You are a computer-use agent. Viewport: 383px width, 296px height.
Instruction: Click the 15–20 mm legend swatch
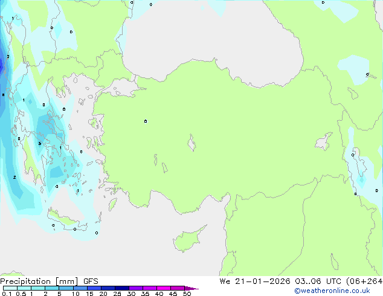tap(94, 288)
